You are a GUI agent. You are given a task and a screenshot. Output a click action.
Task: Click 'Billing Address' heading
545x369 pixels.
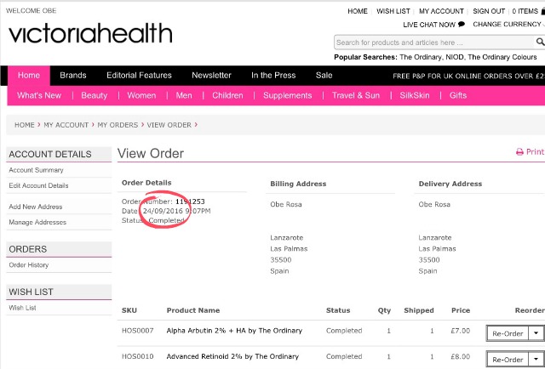[x=298, y=184]
